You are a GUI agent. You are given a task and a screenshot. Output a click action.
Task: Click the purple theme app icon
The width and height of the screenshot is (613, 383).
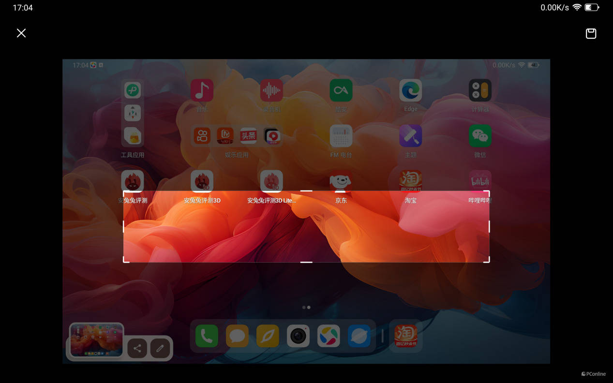(410, 136)
